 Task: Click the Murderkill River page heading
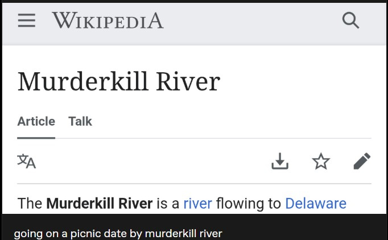pos(118,81)
